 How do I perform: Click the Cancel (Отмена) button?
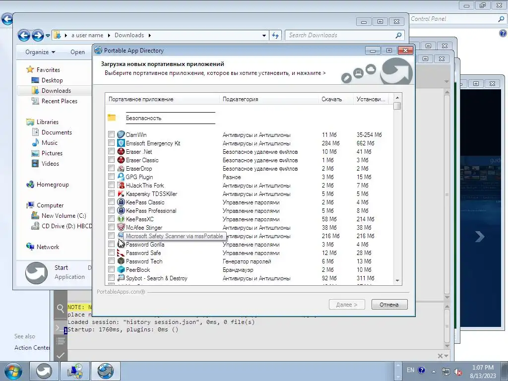coord(389,305)
